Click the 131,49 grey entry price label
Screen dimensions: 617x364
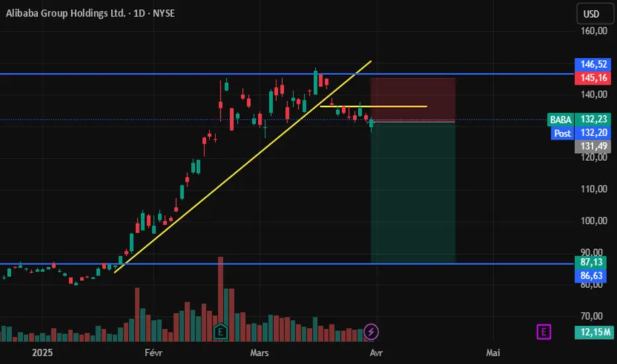pos(593,146)
